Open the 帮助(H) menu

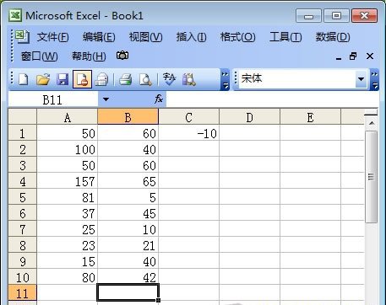(89, 56)
